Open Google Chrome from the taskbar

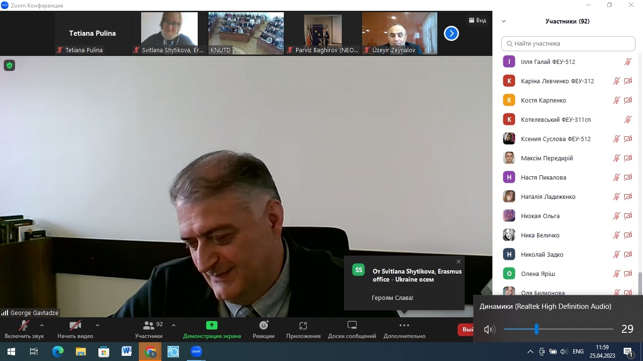click(150, 352)
